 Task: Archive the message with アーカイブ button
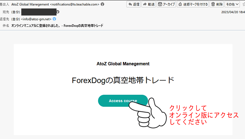166,4
